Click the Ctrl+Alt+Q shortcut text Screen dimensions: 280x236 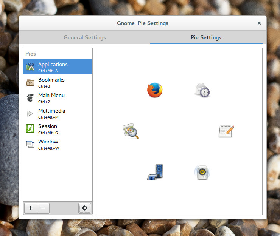[x=48, y=133]
